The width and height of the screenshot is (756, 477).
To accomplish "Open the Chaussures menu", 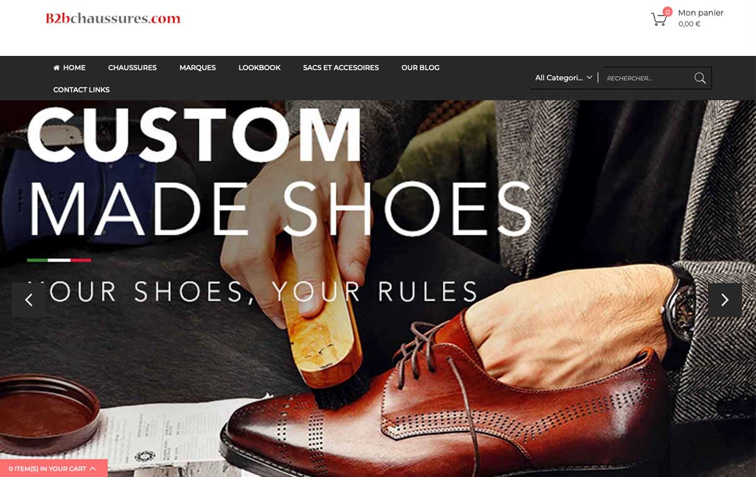I will (x=132, y=67).
